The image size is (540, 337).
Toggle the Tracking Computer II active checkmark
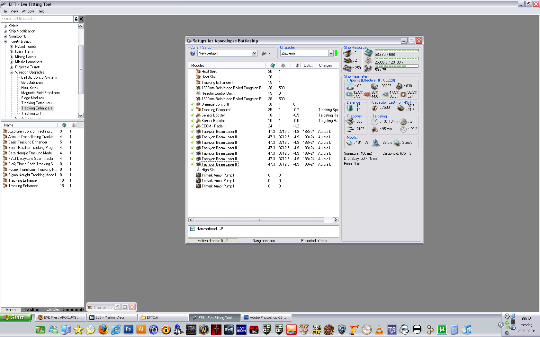click(x=192, y=110)
